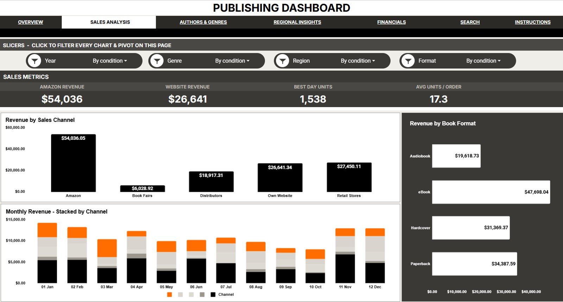Viewport: 563px width, 302px height.
Task: Click the 12 Dec stacked bar
Action: tap(375, 256)
